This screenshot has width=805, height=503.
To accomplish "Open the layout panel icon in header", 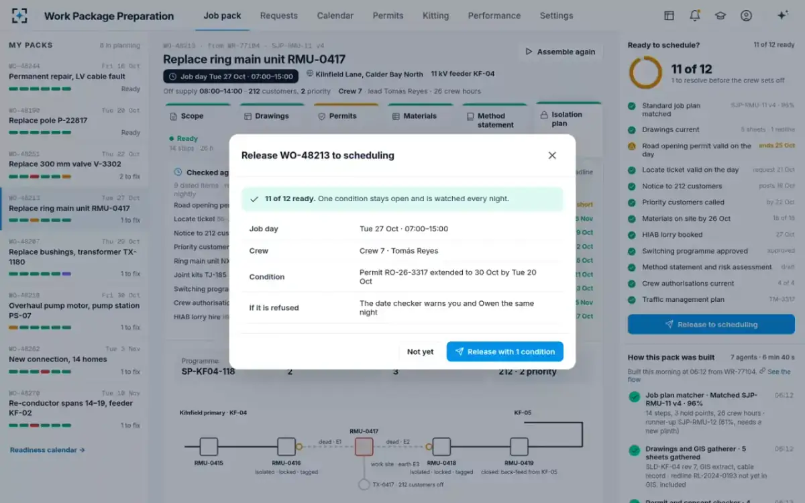I will (669, 15).
